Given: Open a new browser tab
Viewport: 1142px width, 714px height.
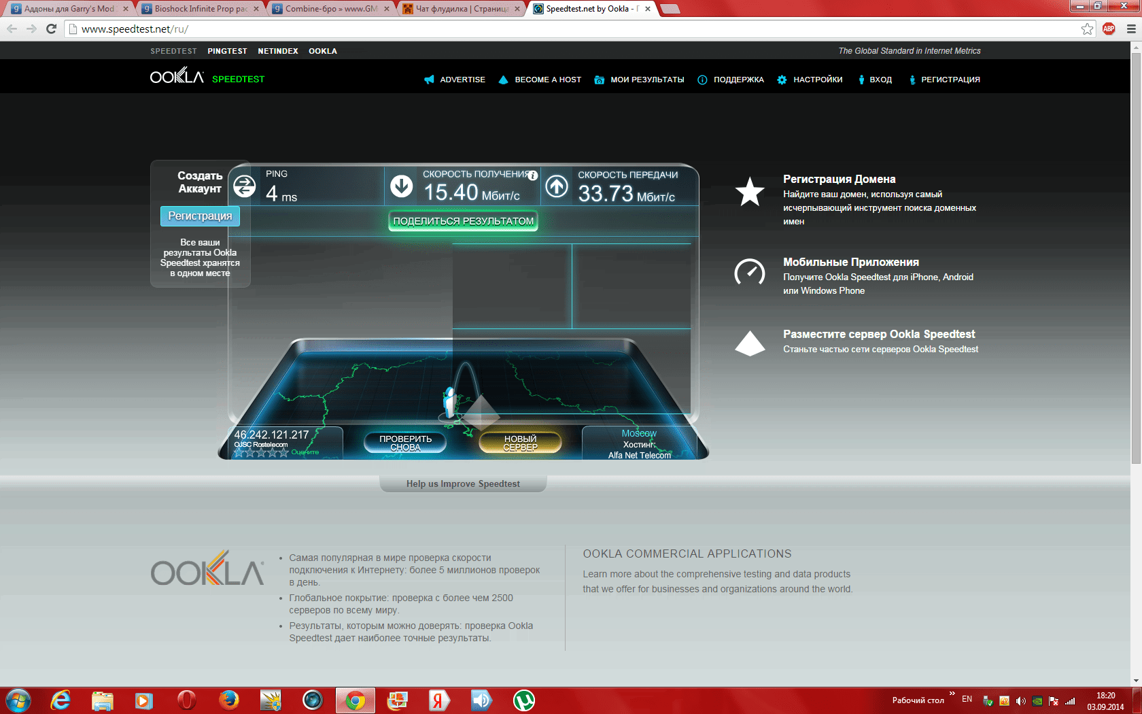Looking at the screenshot, I should tap(670, 9).
